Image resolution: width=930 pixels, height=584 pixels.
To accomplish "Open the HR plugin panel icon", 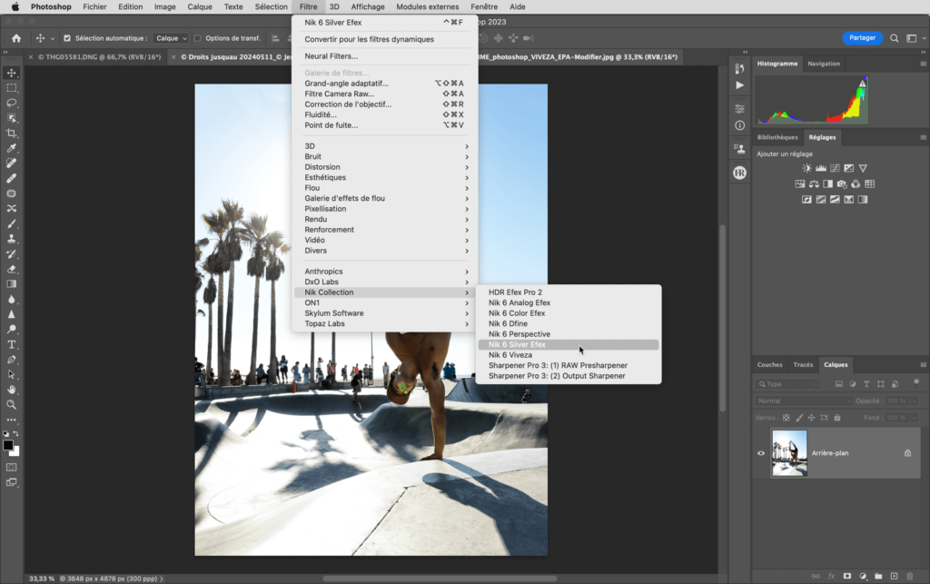I will [739, 173].
